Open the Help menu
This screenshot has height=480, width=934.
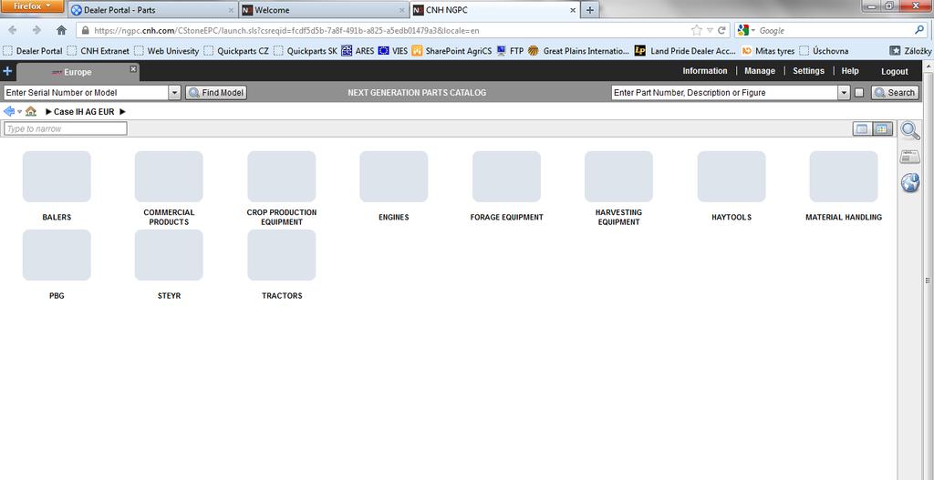point(850,71)
